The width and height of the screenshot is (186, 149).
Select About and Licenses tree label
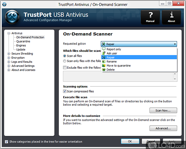pyautogui.click(x=23, y=70)
